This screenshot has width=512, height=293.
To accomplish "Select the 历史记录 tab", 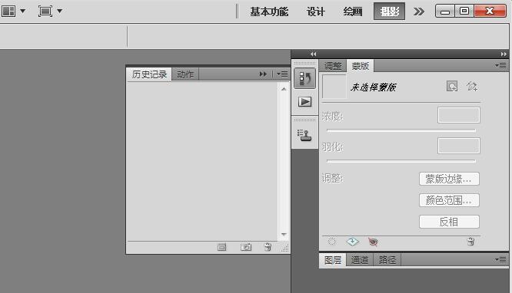I will (149, 74).
